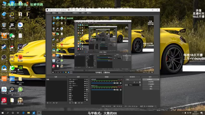Move source down in sources list
205x115 pixels.
click(82, 103)
